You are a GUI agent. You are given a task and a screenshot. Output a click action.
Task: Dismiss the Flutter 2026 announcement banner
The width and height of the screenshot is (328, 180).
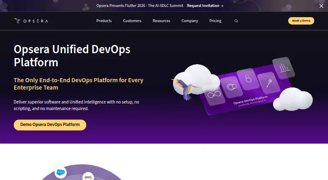tap(321, 6)
